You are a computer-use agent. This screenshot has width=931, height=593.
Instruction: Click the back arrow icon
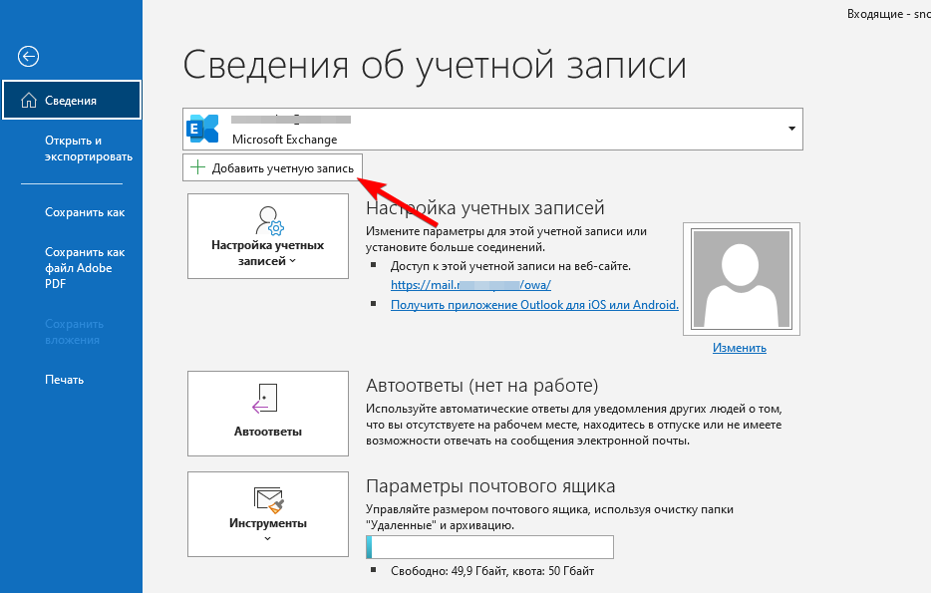click(29, 56)
